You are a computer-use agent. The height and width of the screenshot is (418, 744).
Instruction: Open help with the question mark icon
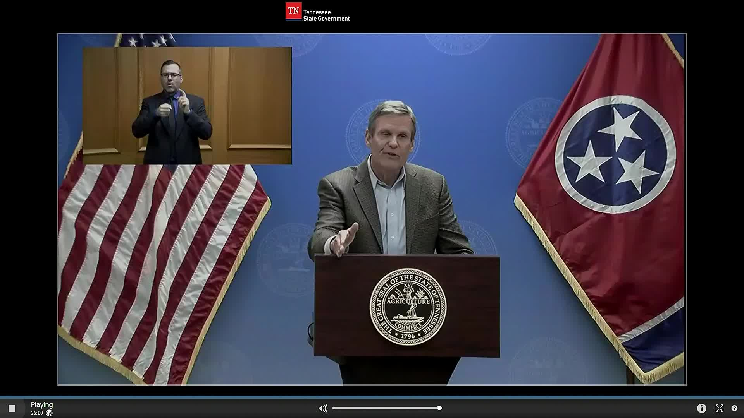735,408
